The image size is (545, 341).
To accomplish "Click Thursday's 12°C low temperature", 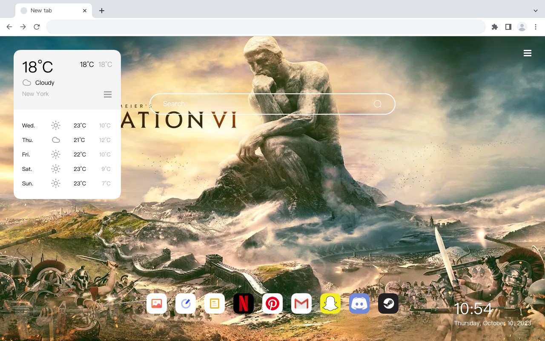I will 105,140.
